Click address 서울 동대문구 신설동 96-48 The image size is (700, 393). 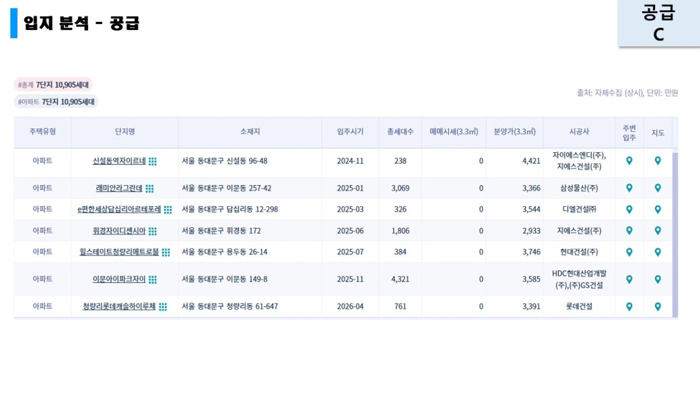(225, 161)
